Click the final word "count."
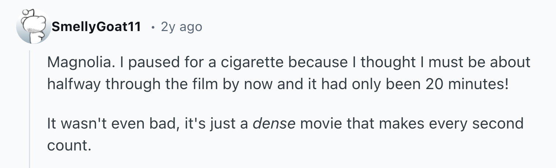 [69, 146]
